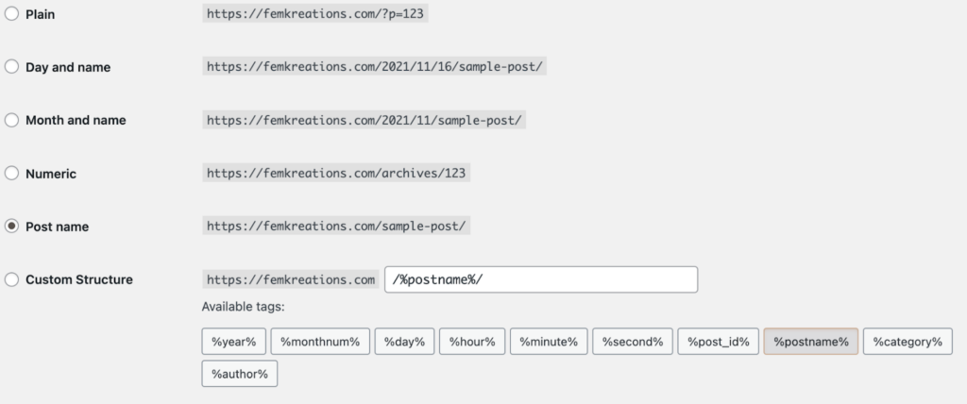Viewport: 967px width, 404px height.
Task: Click the %day% tag button
Action: click(x=404, y=342)
